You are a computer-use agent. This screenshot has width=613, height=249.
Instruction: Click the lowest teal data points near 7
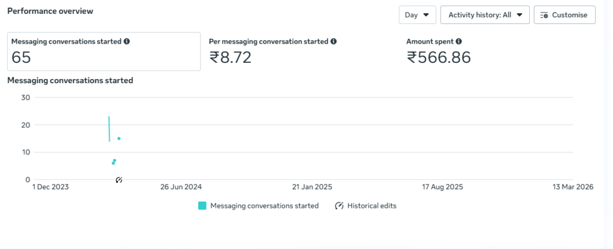[x=114, y=162]
